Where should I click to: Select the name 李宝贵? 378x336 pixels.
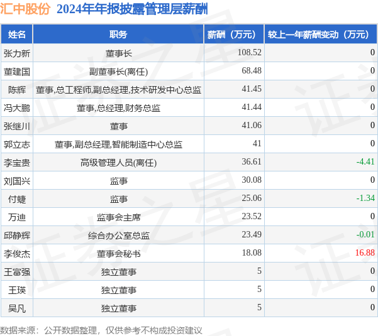pyautogui.click(x=17, y=163)
